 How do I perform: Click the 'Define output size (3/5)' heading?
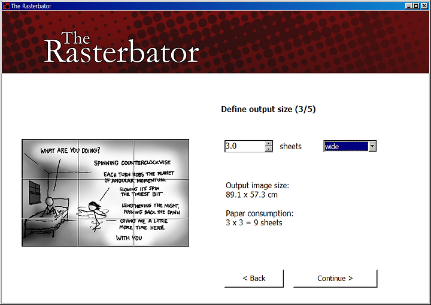[268, 109]
